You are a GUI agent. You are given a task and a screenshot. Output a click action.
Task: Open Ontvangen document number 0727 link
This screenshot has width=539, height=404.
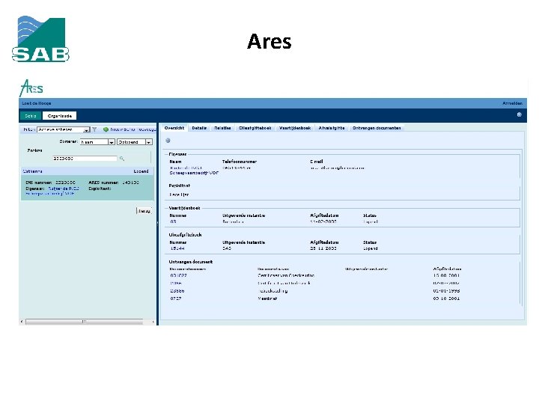click(176, 299)
